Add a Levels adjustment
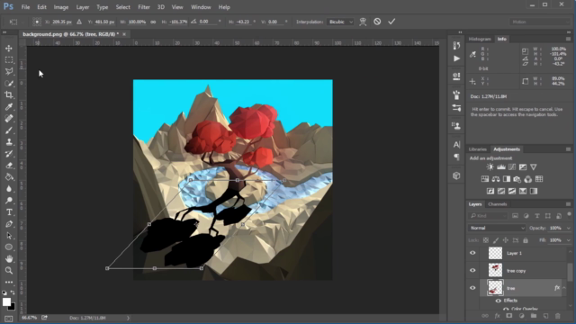Screen dimensions: 576x324 (x=501, y=167)
